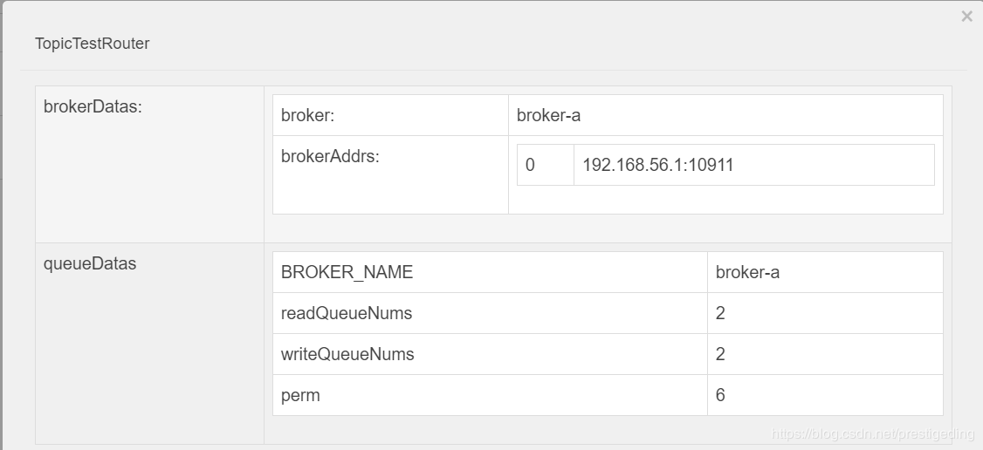Viewport: 983px width, 450px height.
Task: Close the TopicTestRouter dialog
Action: tap(966, 17)
